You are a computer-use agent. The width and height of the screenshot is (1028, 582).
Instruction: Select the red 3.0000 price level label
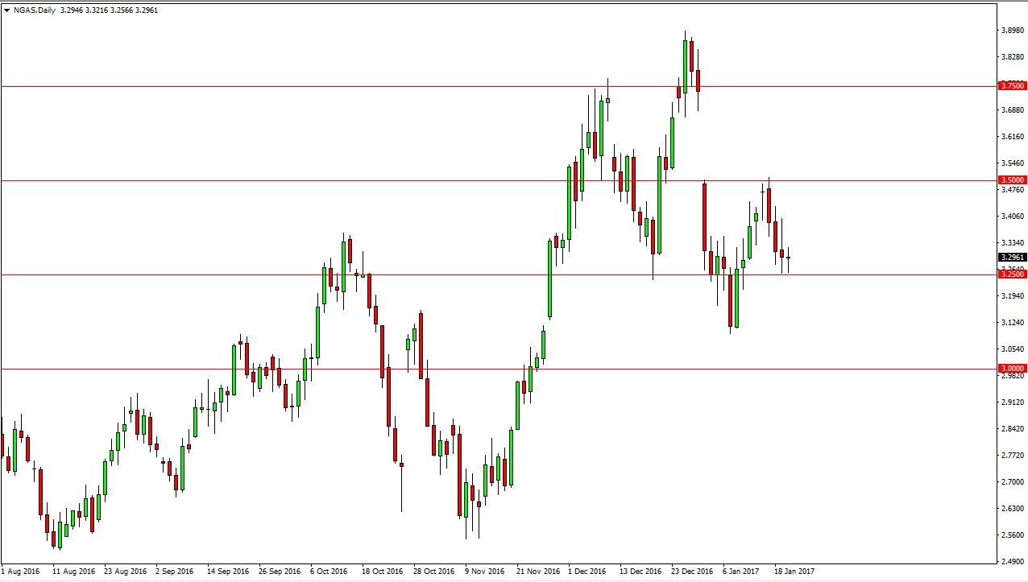[x=1012, y=369]
